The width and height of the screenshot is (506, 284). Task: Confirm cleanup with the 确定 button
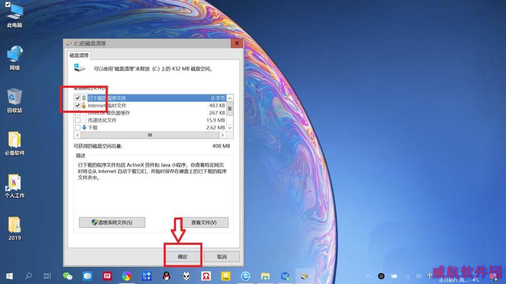tap(183, 257)
